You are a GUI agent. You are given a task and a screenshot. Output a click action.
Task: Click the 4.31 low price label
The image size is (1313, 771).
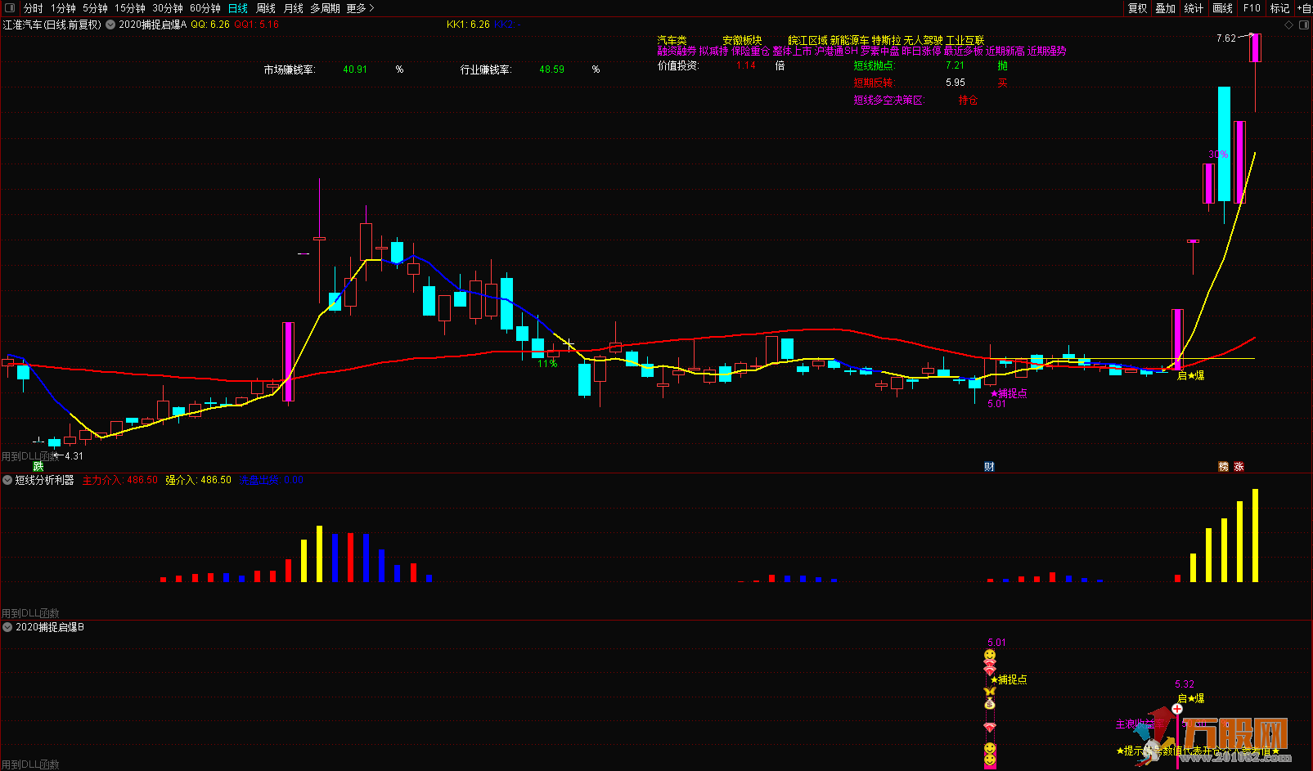[74, 456]
